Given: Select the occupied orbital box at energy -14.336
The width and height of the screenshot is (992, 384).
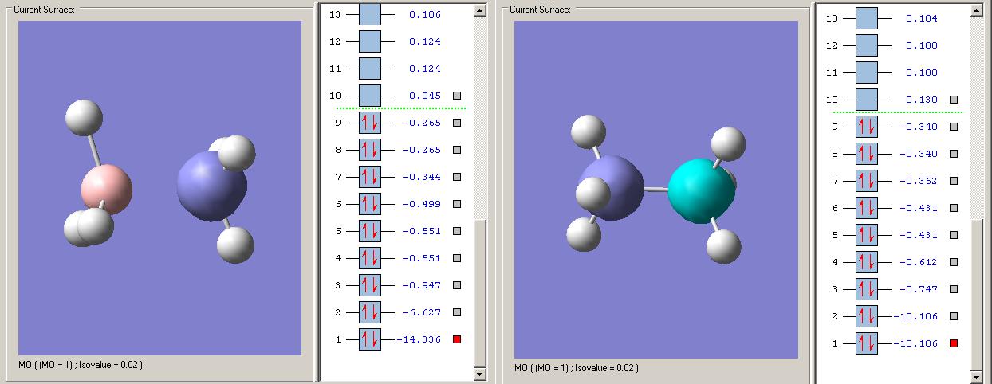Looking at the screenshot, I should pos(370,339).
